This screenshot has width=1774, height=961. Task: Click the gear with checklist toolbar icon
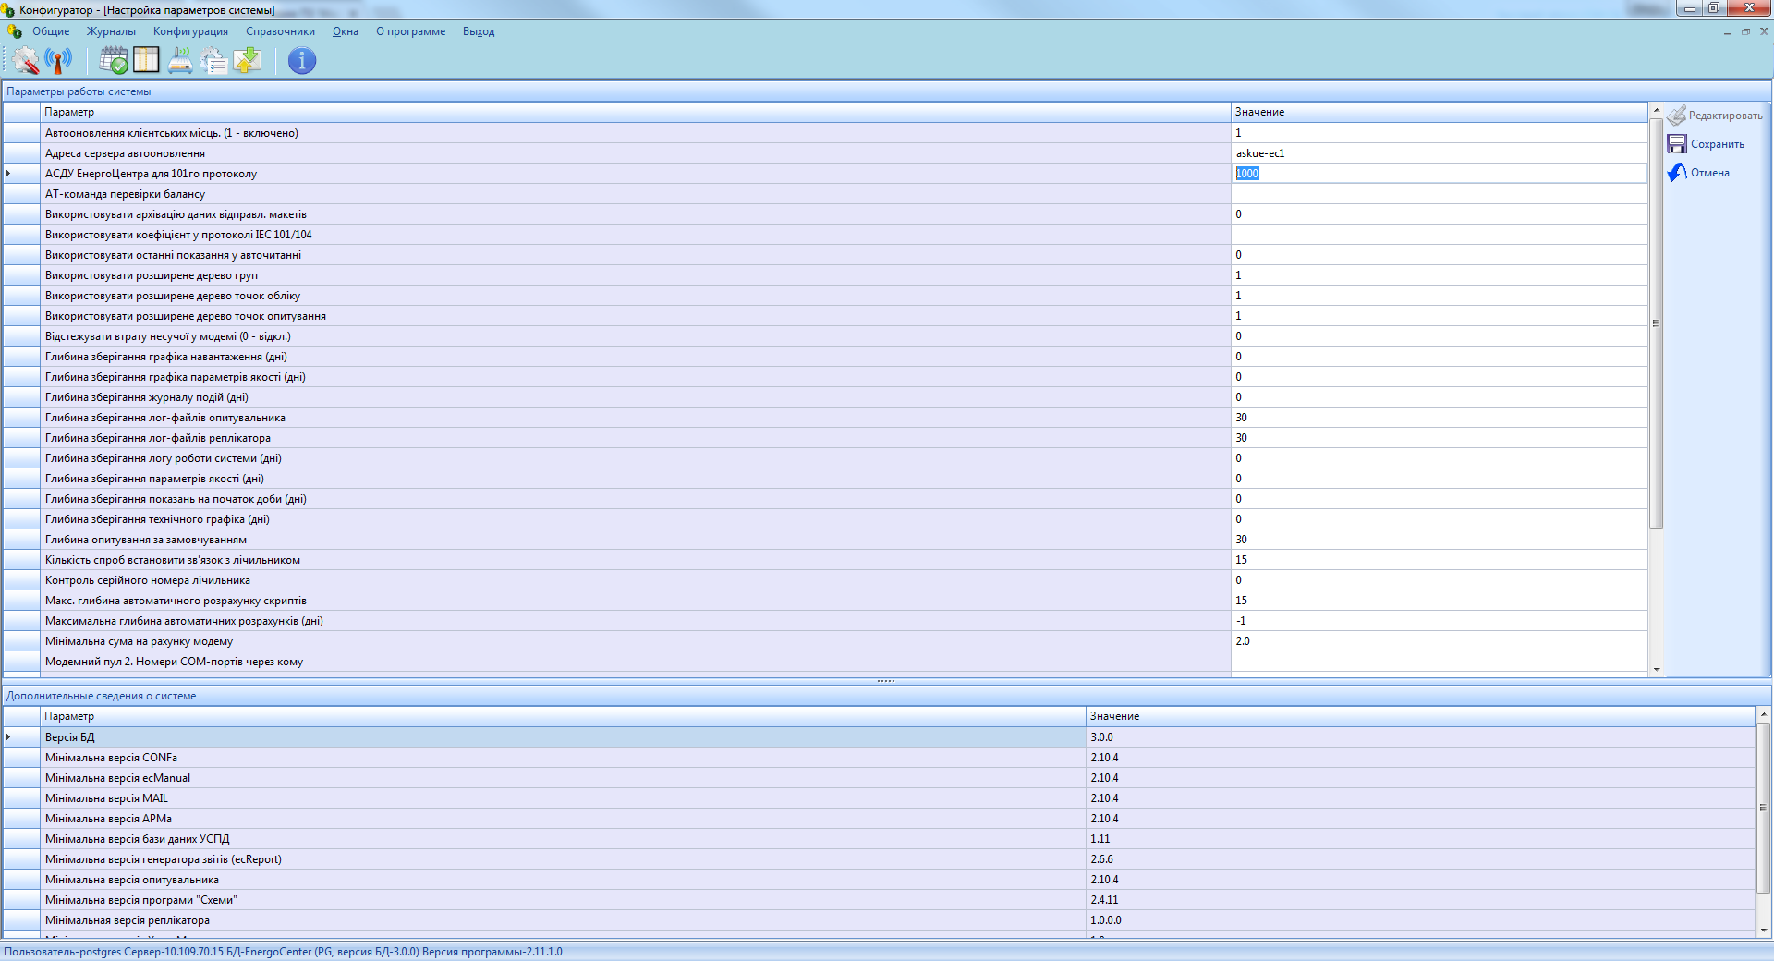213,61
